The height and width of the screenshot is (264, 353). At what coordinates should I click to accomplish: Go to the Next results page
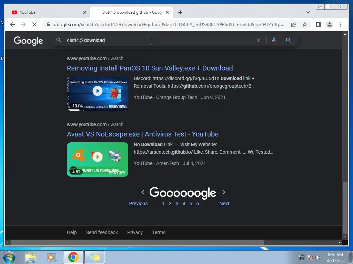pyautogui.click(x=224, y=203)
